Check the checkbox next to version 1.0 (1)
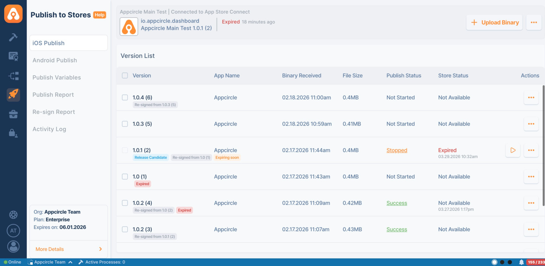545x266 pixels. (x=125, y=176)
